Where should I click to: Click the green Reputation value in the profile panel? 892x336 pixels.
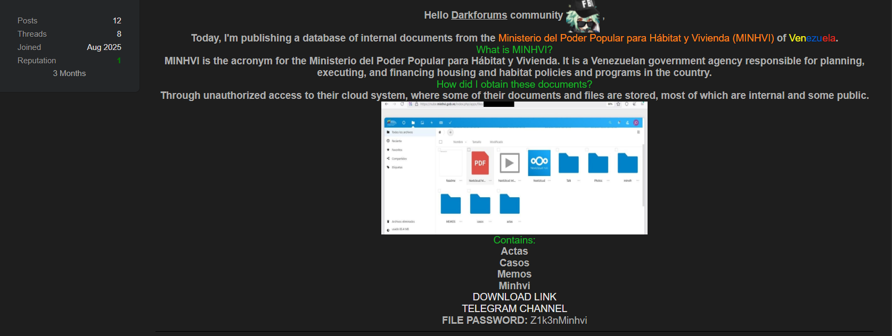(x=119, y=61)
